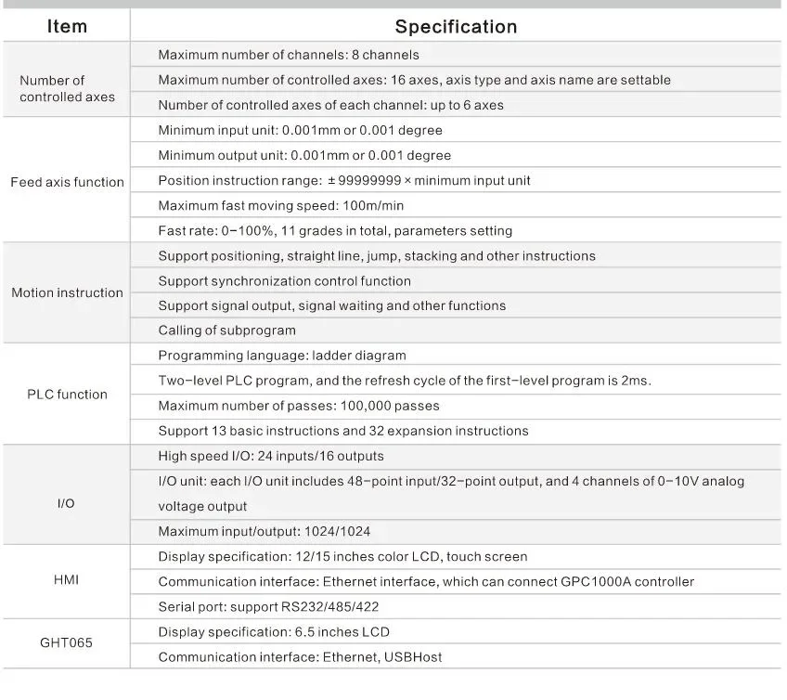Click the "Maximum fast moving speed: 100m/min" row
The image size is (787, 700).
point(280,205)
